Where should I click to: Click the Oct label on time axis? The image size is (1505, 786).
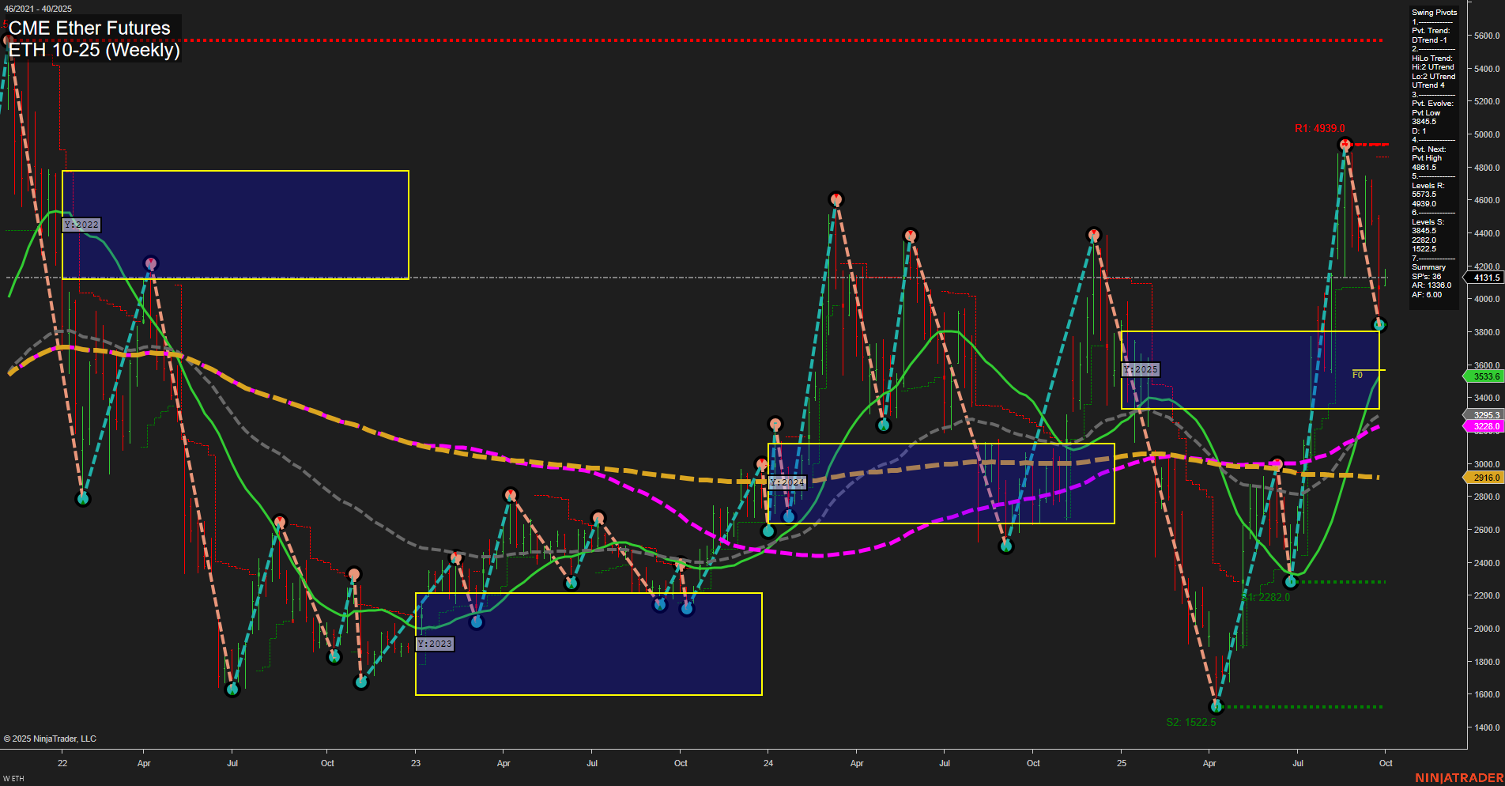1386,763
